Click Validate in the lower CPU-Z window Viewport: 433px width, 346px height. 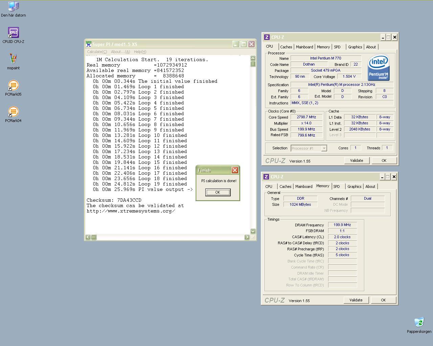point(356,300)
